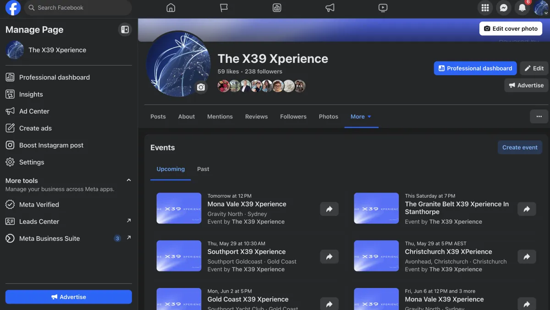The image size is (550, 310).
Task: Click in the Search Facebook field
Action: tap(78, 8)
